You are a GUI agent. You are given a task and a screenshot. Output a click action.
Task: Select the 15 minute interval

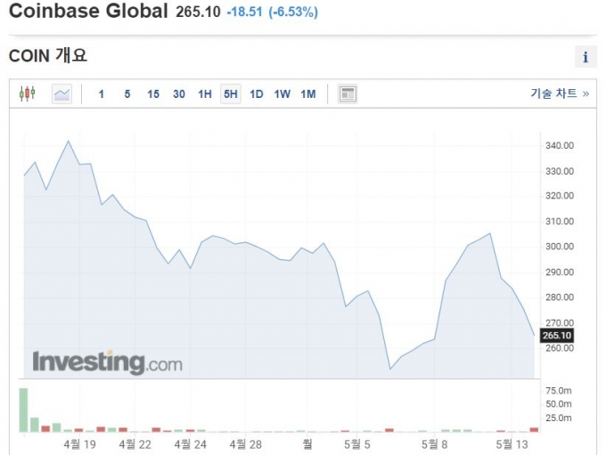153,93
